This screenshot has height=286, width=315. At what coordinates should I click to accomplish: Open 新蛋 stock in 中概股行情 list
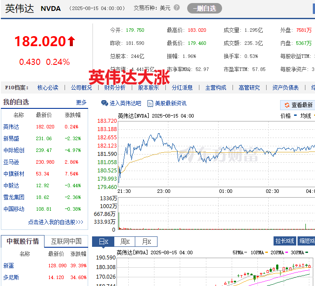click(x=9, y=266)
